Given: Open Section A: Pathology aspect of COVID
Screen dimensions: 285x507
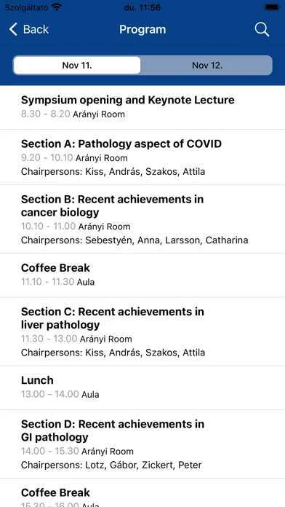Looking at the screenshot, I should (142, 157).
